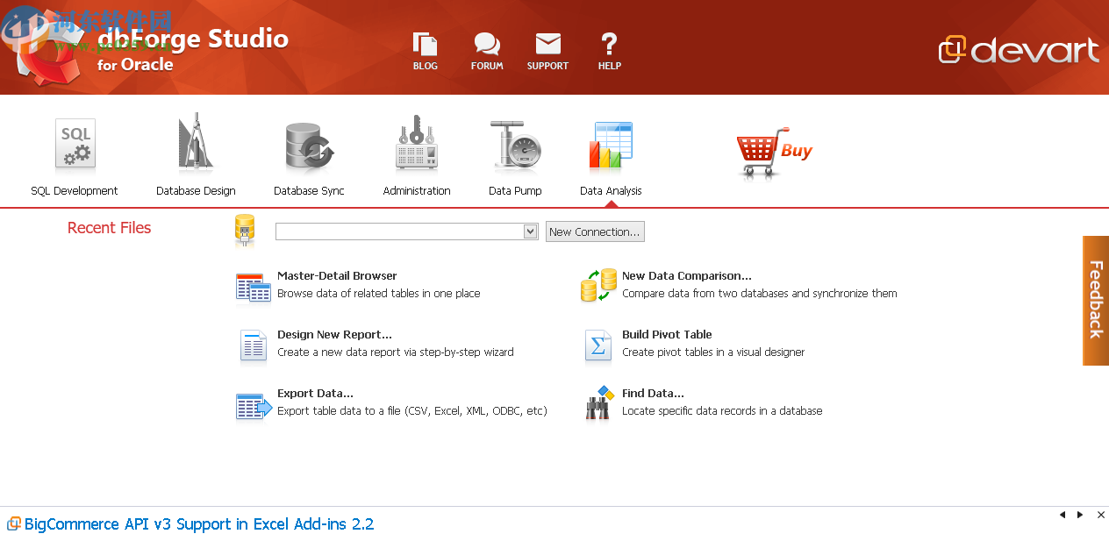Image resolution: width=1109 pixels, height=541 pixels.
Task: Open the Database Design module
Action: tap(195, 153)
